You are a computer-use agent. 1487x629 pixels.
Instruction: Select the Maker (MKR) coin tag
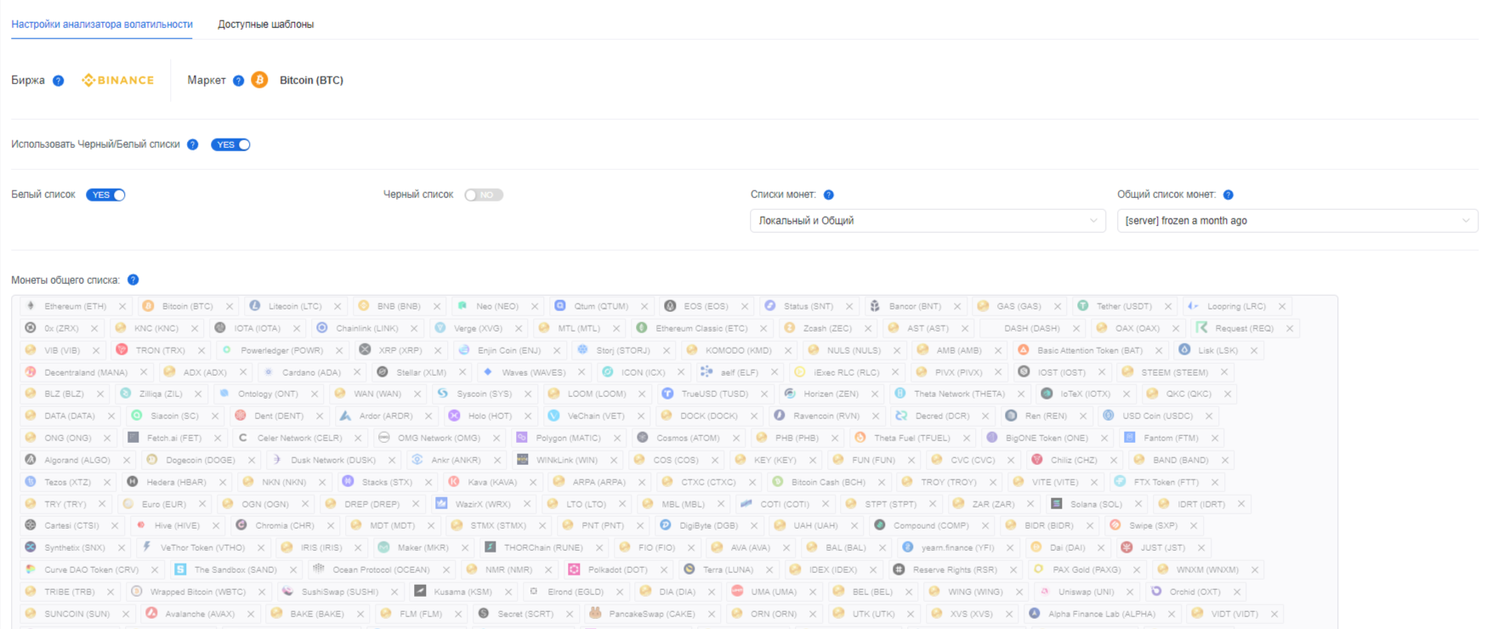pyautogui.click(x=423, y=547)
